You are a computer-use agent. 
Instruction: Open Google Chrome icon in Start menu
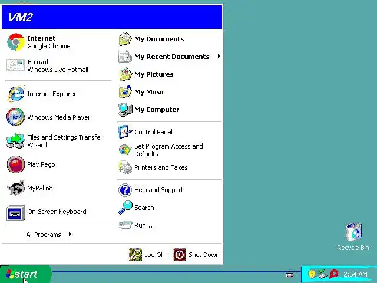point(16,42)
